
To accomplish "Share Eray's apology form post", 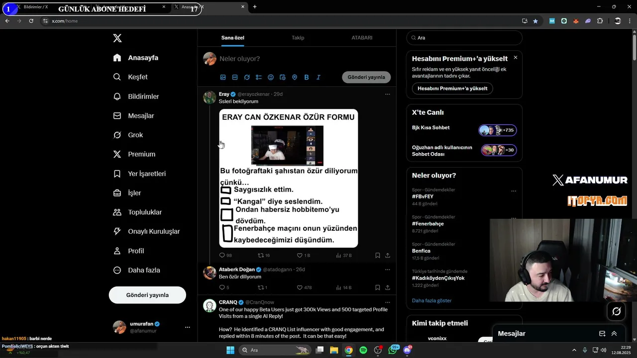I will pyautogui.click(x=388, y=255).
